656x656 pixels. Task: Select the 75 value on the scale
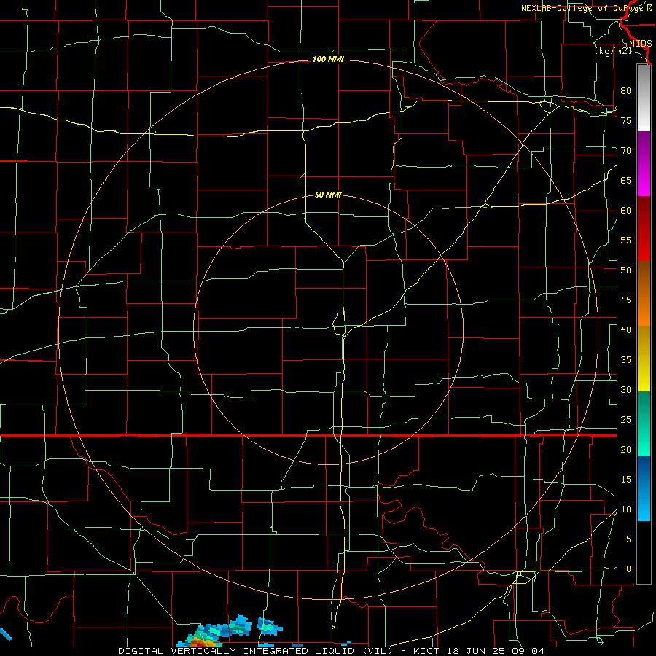(626, 120)
